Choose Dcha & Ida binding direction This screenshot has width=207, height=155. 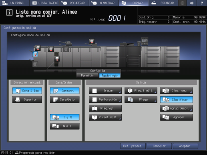tap(27, 91)
